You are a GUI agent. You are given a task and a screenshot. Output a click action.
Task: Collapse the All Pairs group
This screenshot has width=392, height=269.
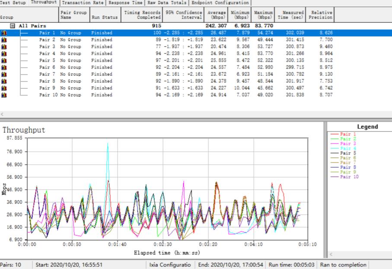13,26
